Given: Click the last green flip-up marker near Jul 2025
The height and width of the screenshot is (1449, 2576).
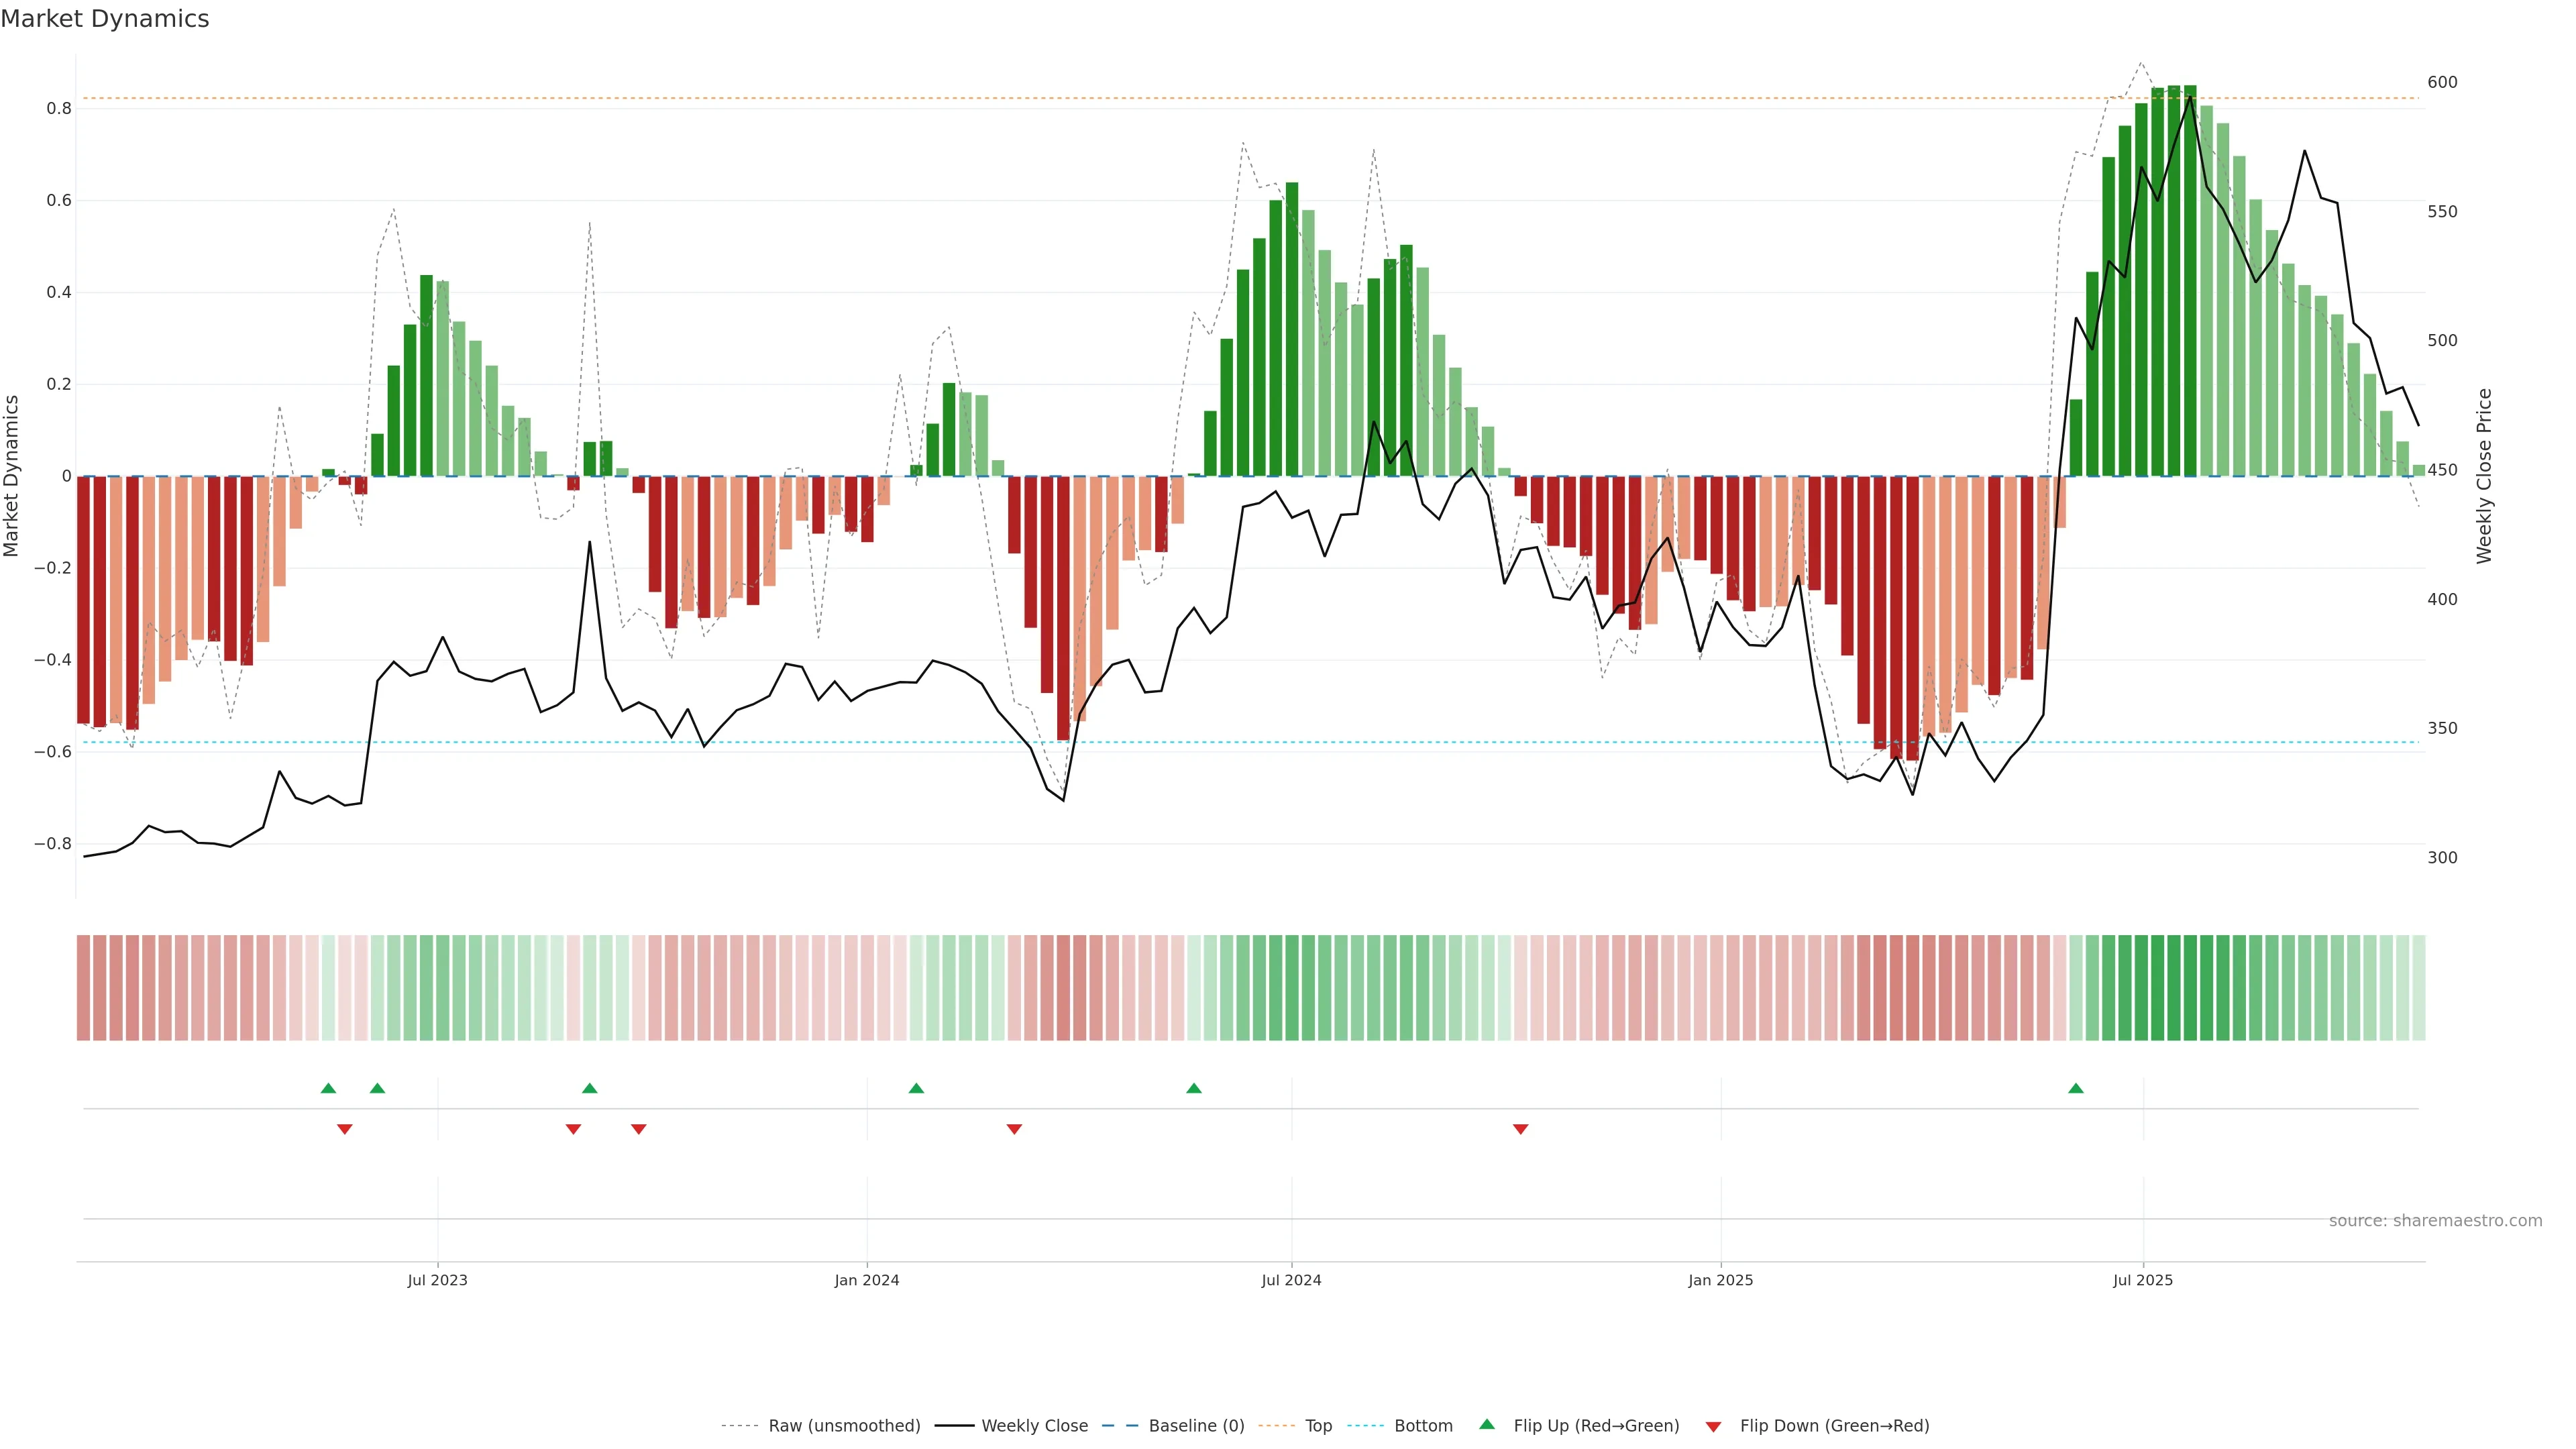Looking at the screenshot, I should click(2076, 1088).
